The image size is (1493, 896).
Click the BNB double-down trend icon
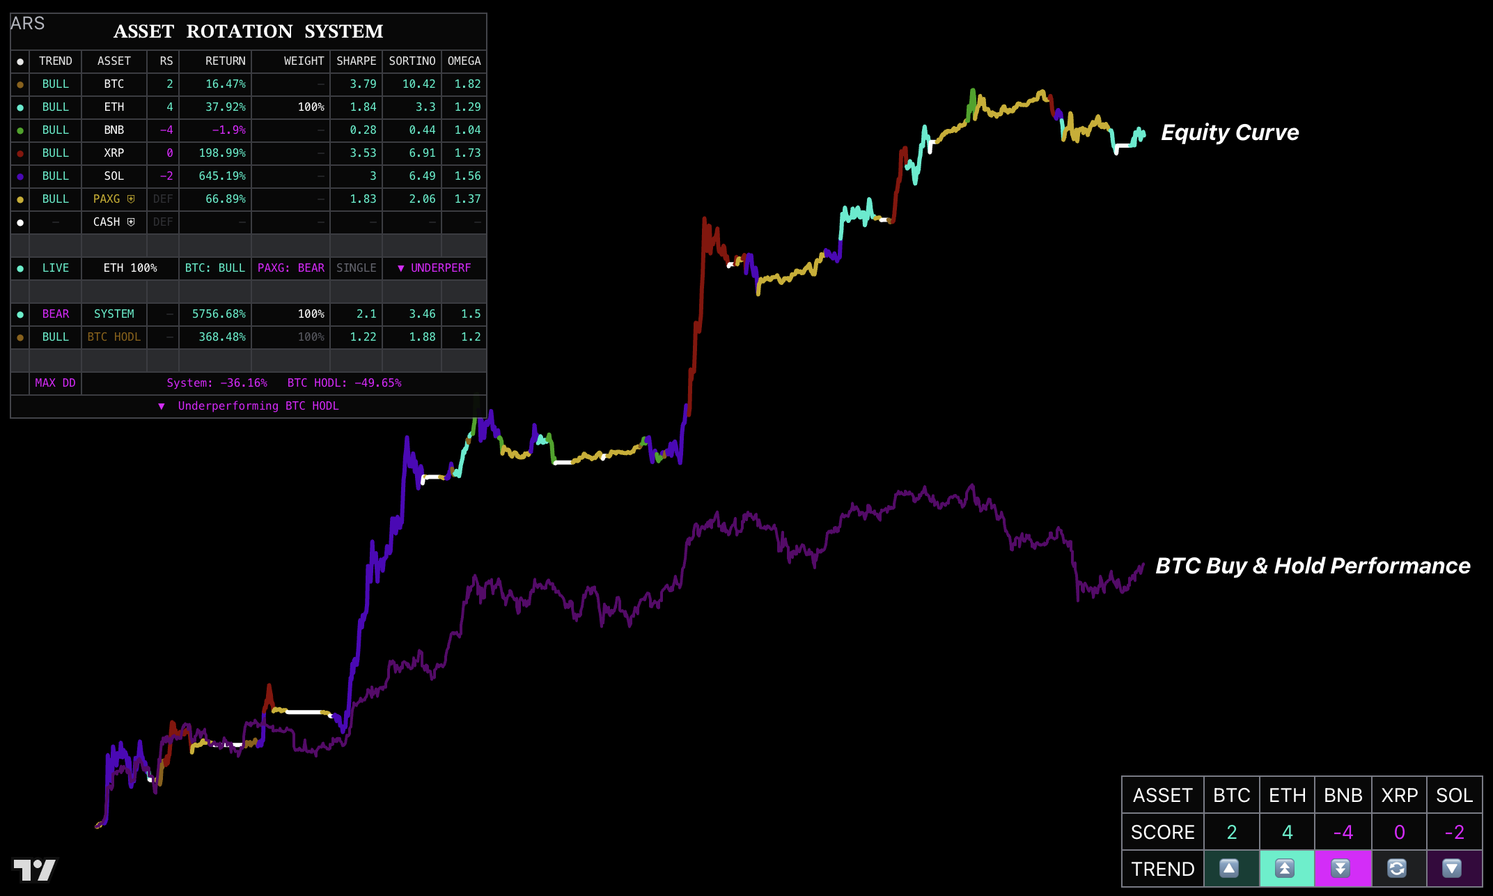tap(1341, 870)
